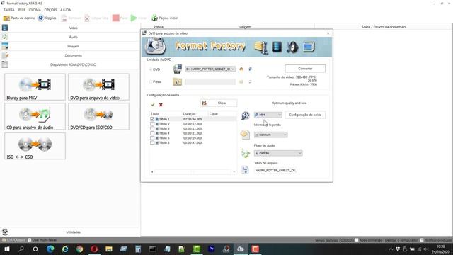Open Adobe Premiere from the taskbar
This screenshot has height=255, width=453.
pos(211,249)
